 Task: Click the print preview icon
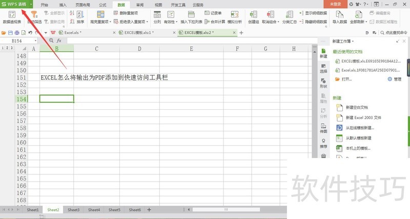(x=24, y=33)
